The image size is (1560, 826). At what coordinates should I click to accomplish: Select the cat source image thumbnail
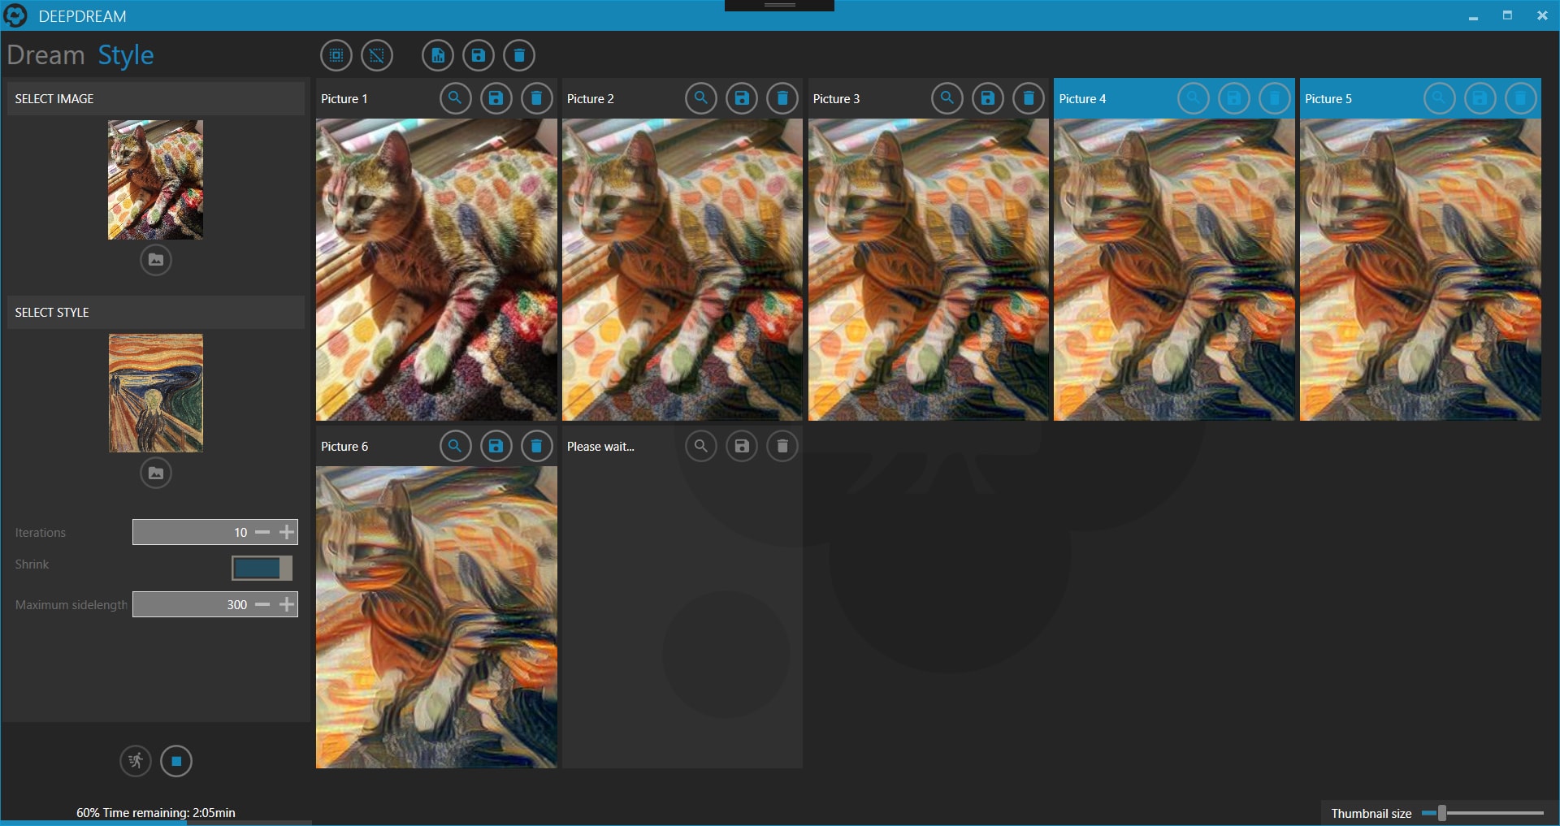click(156, 179)
